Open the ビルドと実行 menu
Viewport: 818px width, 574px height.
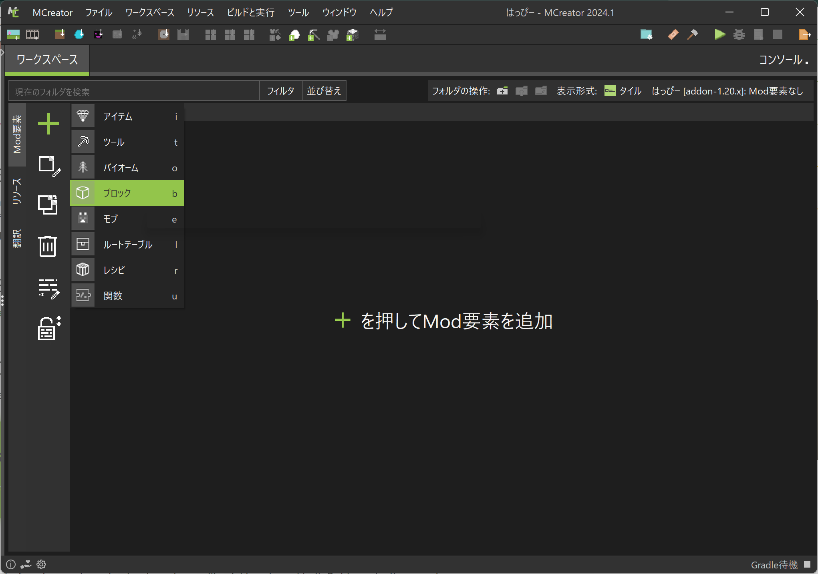(x=250, y=12)
